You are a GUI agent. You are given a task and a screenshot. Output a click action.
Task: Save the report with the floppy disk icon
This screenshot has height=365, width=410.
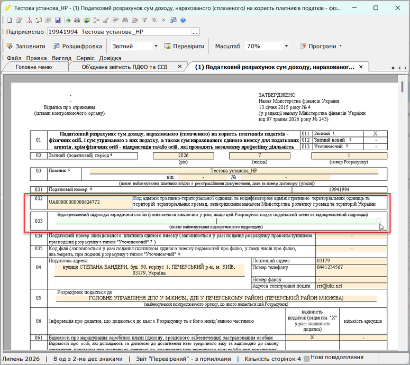click(x=58, y=20)
